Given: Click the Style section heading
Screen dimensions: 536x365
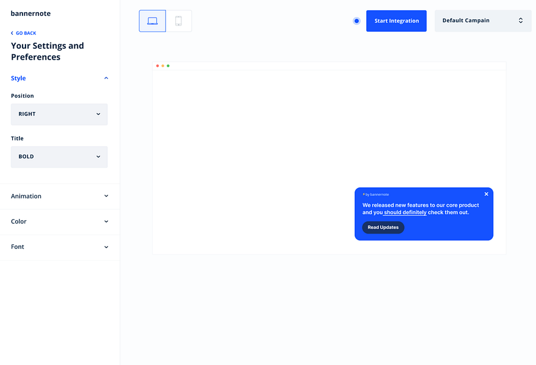Looking at the screenshot, I should [x=18, y=78].
